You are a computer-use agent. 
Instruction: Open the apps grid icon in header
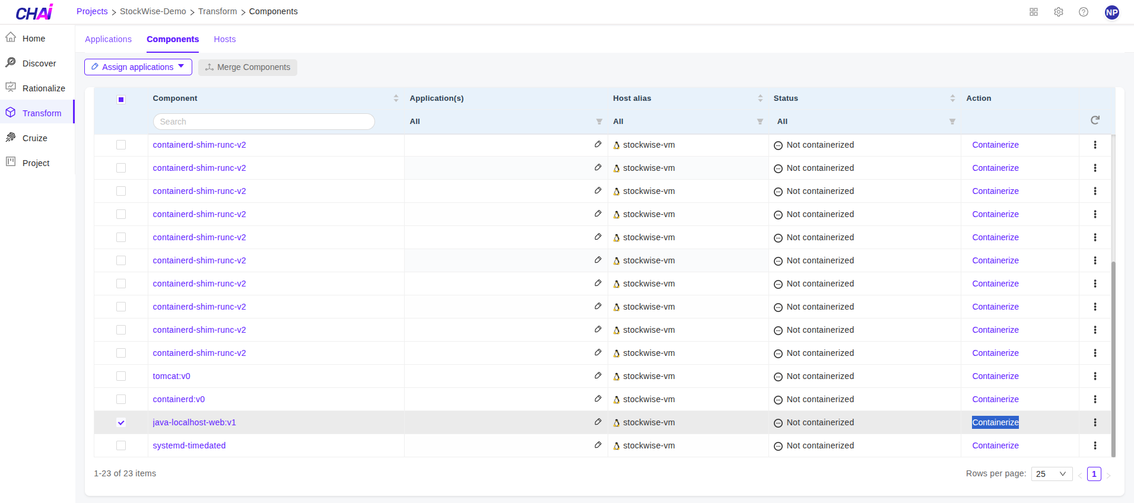coord(1034,12)
